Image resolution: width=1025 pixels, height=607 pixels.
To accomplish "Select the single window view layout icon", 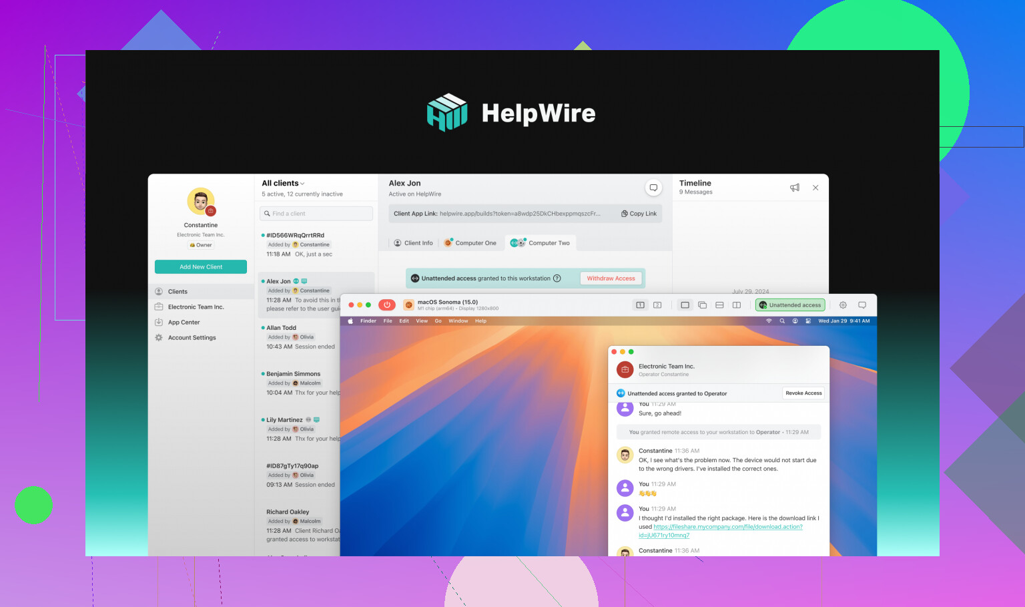I will [x=685, y=305].
